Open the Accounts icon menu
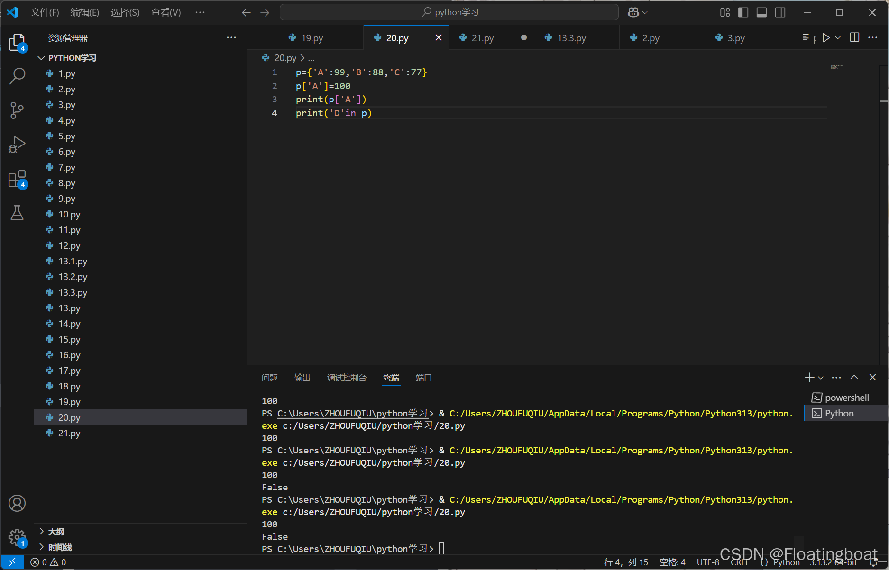This screenshot has height=570, width=889. tap(17, 503)
